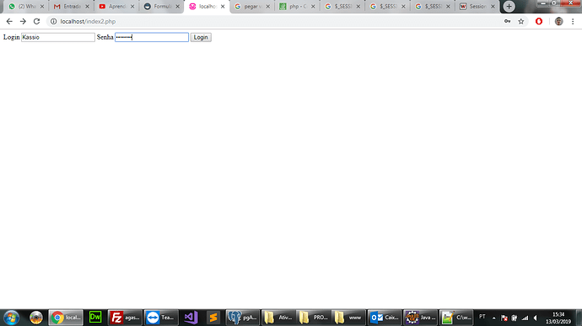This screenshot has width=582, height=326.
Task: Focus the Login username field
Action: [58, 37]
